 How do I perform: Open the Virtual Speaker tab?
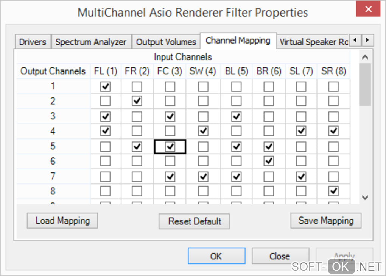313,42
